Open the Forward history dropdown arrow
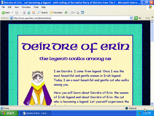Screen dimensions: 154x116 point(21,13)
